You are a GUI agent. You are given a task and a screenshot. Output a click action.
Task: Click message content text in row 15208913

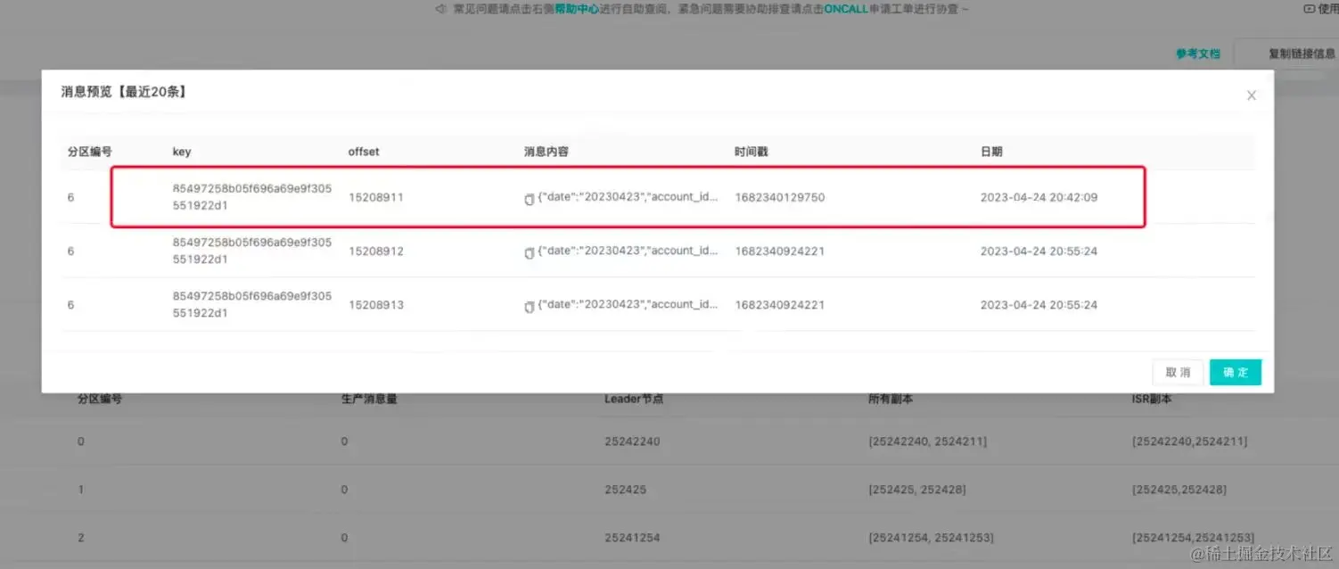(628, 305)
